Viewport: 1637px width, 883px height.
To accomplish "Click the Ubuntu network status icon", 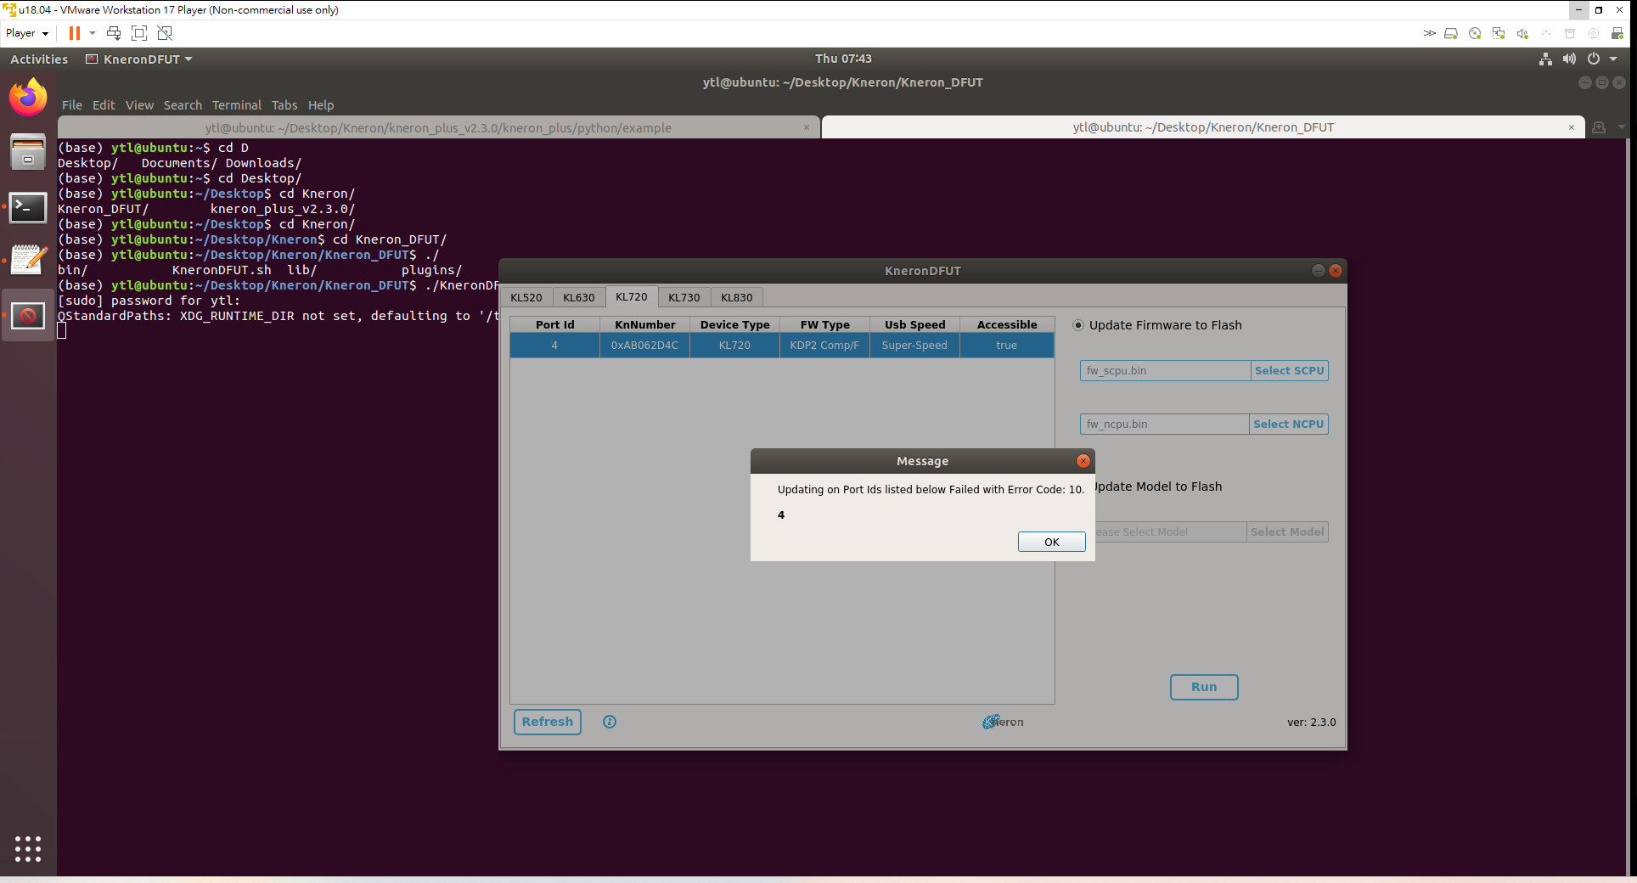I will [1545, 59].
